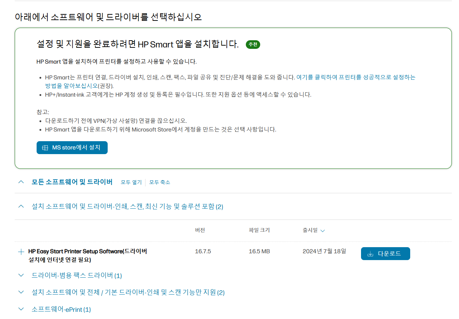Open 설치 소프트웨어 및 드라이버-인쇄, 스캔 section title
Image resolution: width=459 pixels, height=319 pixels.
(127, 207)
